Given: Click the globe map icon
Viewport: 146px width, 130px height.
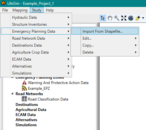Looking at the screenshot, I should click(x=131, y=18).
